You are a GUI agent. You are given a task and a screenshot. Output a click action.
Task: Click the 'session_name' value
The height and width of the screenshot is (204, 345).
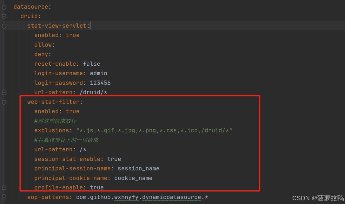tap(138, 169)
